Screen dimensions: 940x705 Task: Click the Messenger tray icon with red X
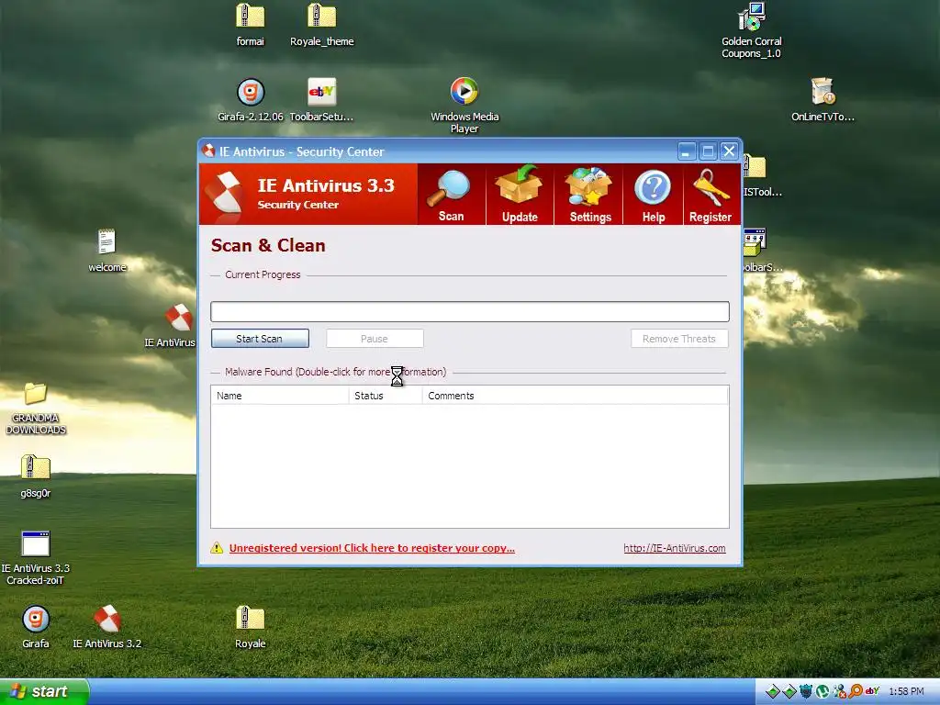[x=839, y=691]
